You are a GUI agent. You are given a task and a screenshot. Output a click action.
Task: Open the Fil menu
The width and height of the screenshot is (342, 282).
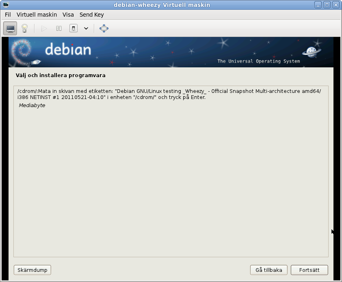(x=8, y=15)
